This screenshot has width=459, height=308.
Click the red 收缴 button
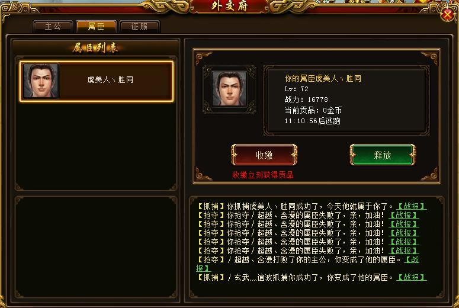pos(264,155)
